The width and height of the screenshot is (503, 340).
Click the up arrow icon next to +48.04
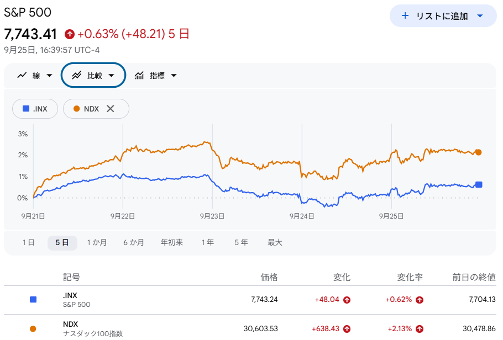click(347, 300)
